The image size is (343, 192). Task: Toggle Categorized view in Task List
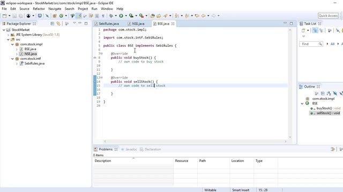315,30
